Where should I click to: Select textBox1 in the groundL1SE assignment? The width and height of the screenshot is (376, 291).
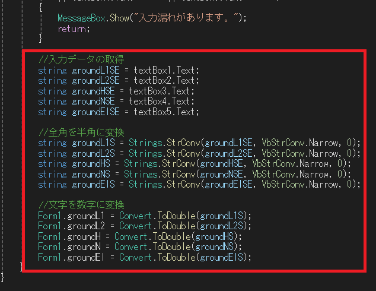point(154,70)
